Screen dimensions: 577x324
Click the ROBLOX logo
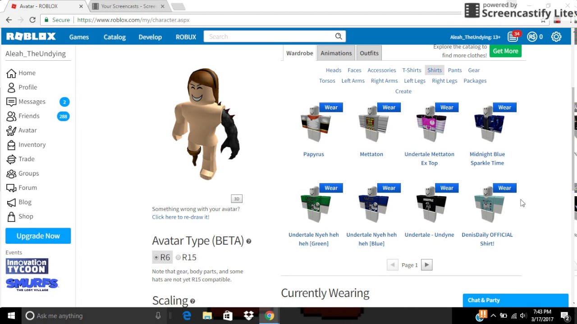31,36
